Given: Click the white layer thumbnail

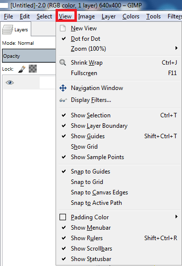Looking at the screenshot, I should (x=48, y=83).
